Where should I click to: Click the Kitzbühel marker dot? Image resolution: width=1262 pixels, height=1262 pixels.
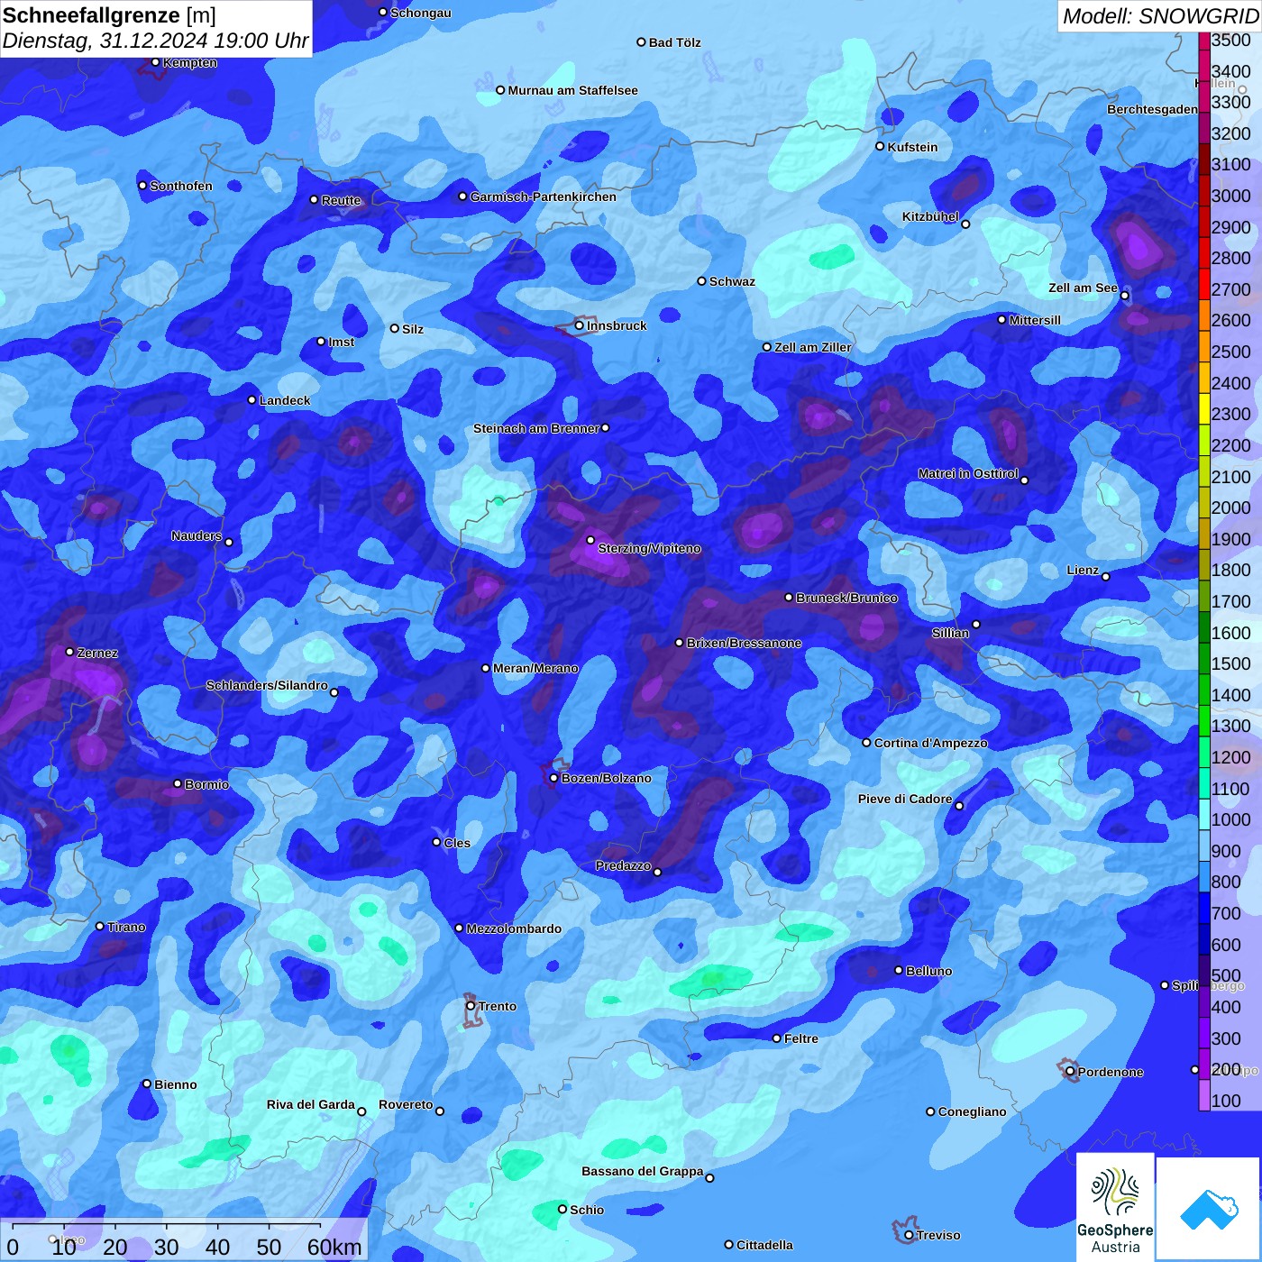coord(965,224)
